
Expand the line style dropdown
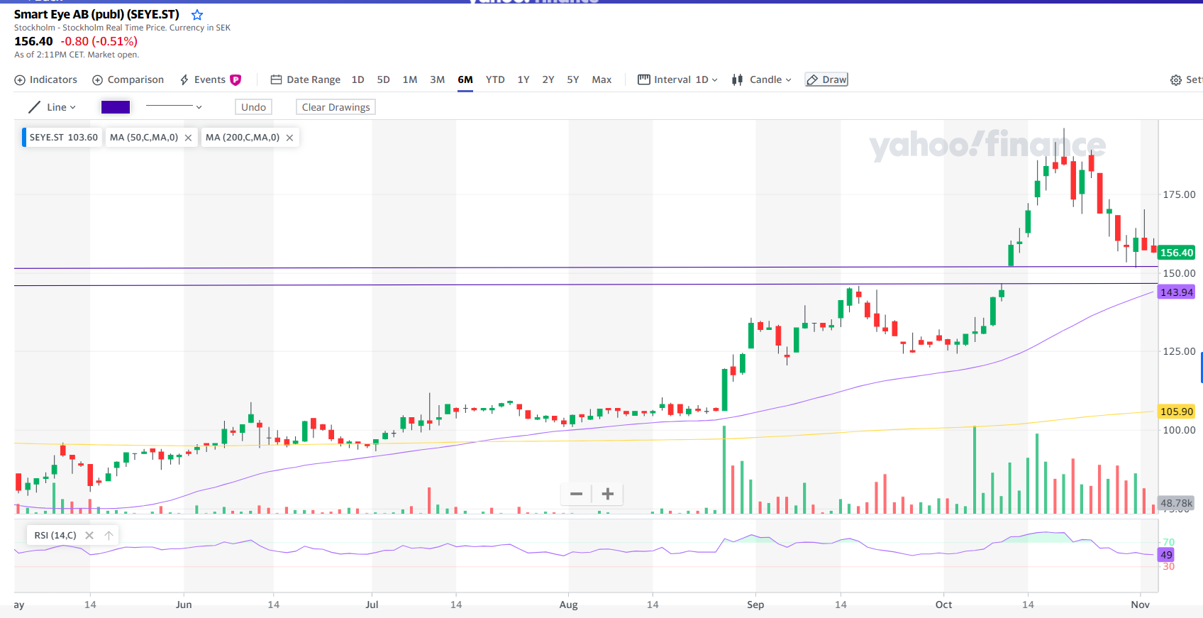[x=174, y=107]
